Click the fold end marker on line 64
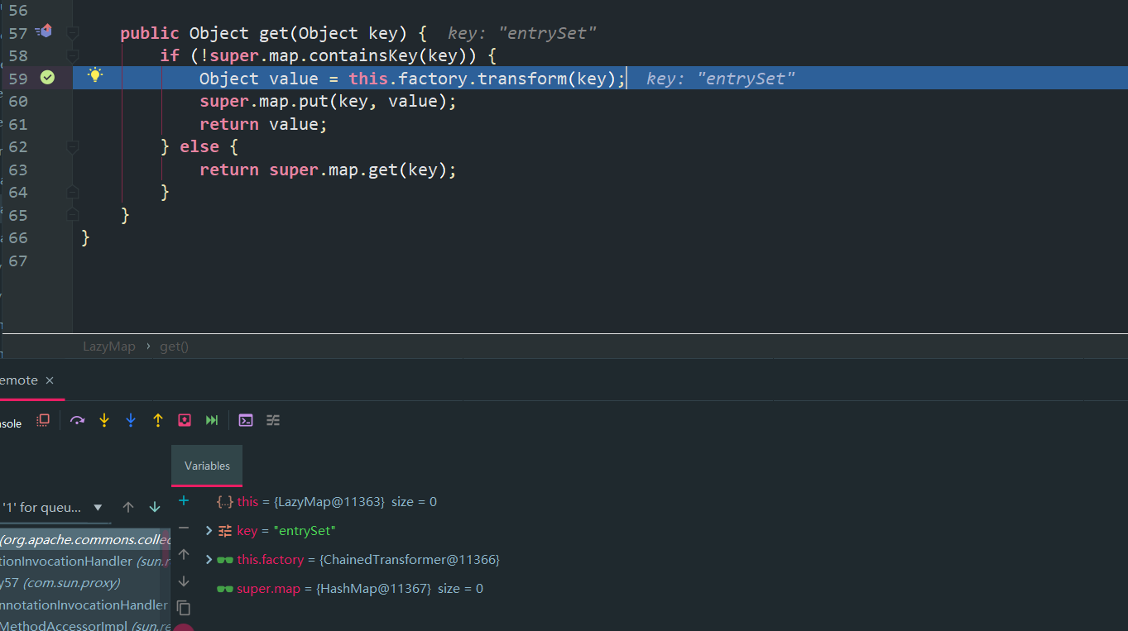The height and width of the screenshot is (631, 1128). tap(73, 192)
